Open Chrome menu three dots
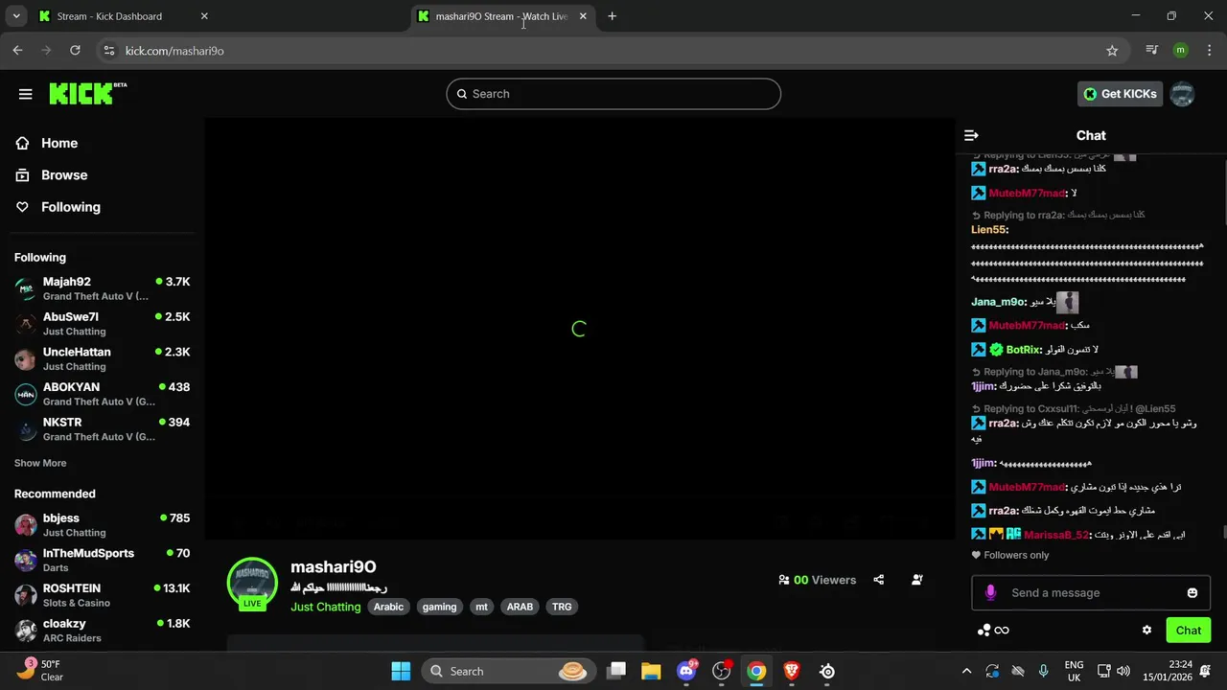This screenshot has width=1227, height=690. (1210, 51)
